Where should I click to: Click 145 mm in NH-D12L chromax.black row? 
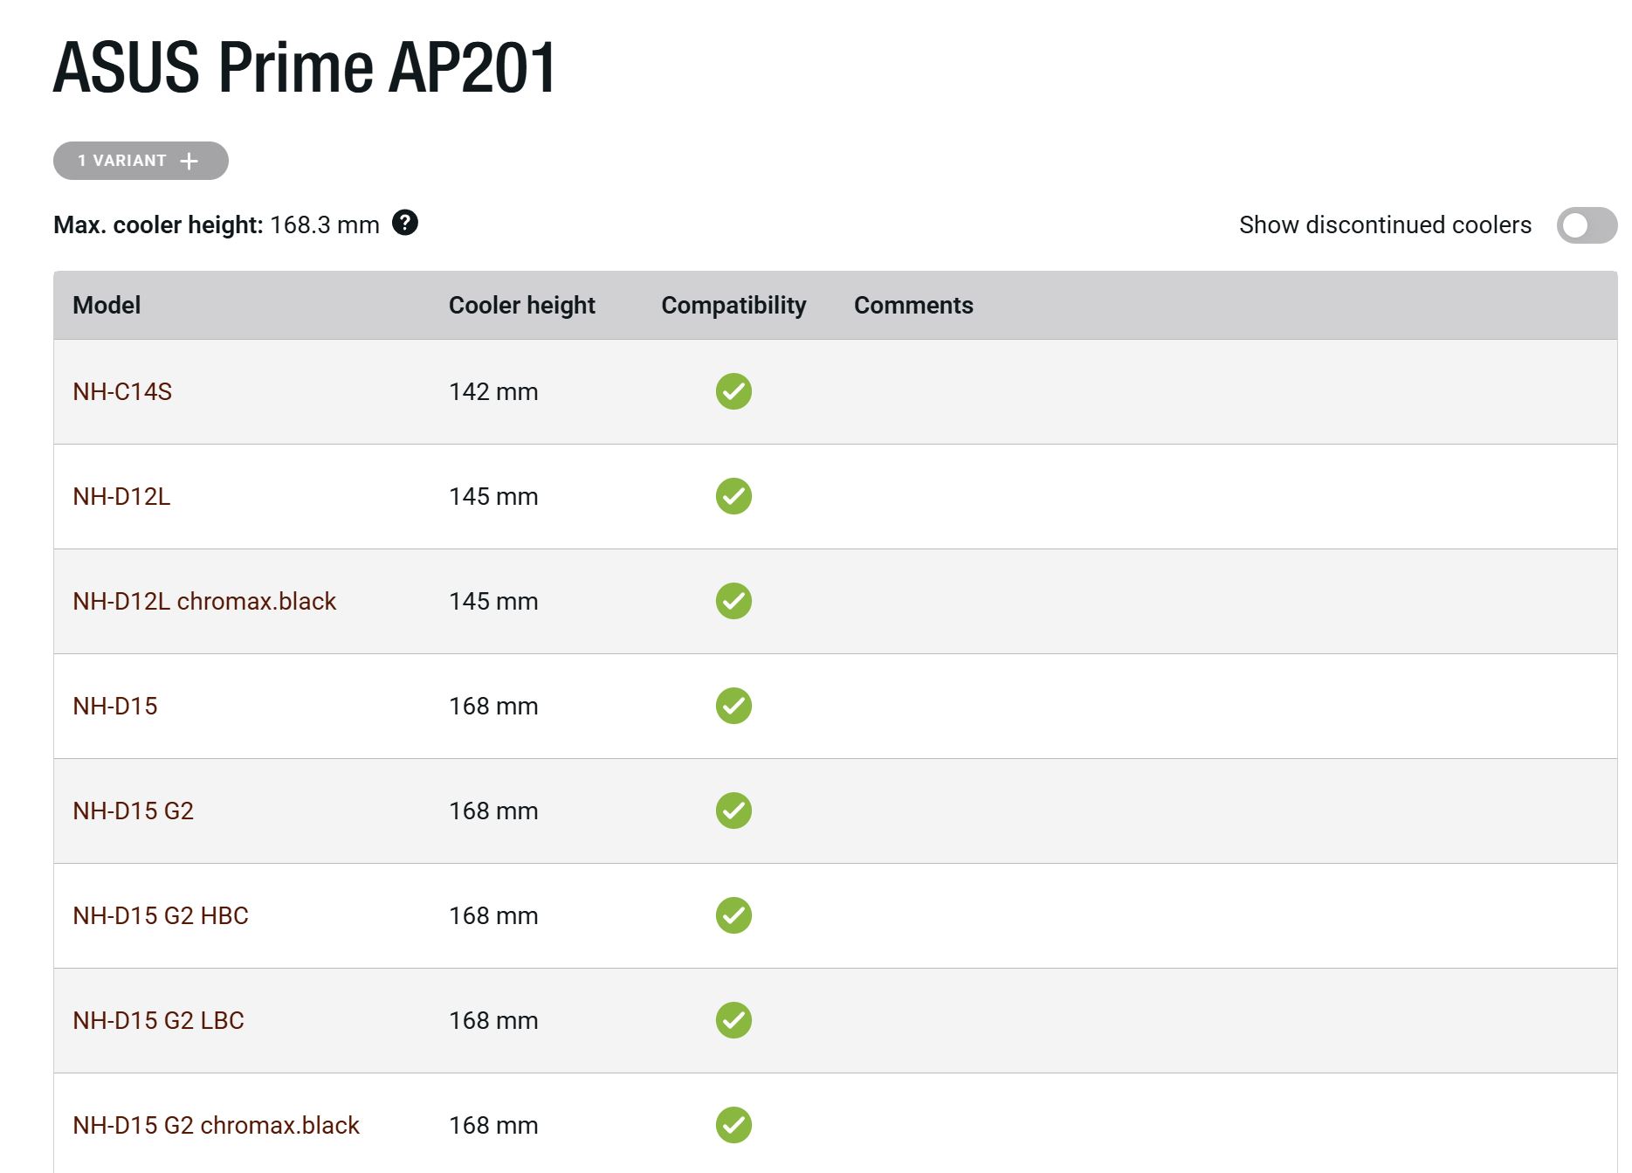pos(493,601)
